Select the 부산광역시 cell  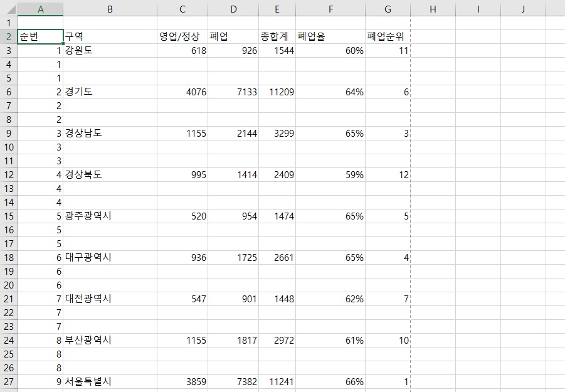click(110, 341)
